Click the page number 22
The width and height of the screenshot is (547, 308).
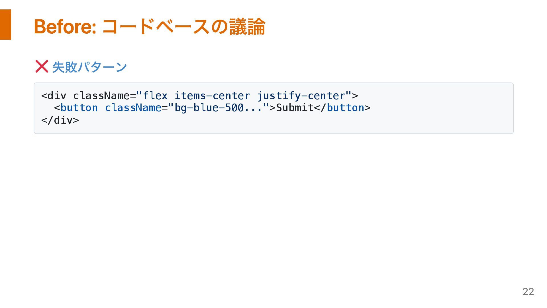click(528, 291)
